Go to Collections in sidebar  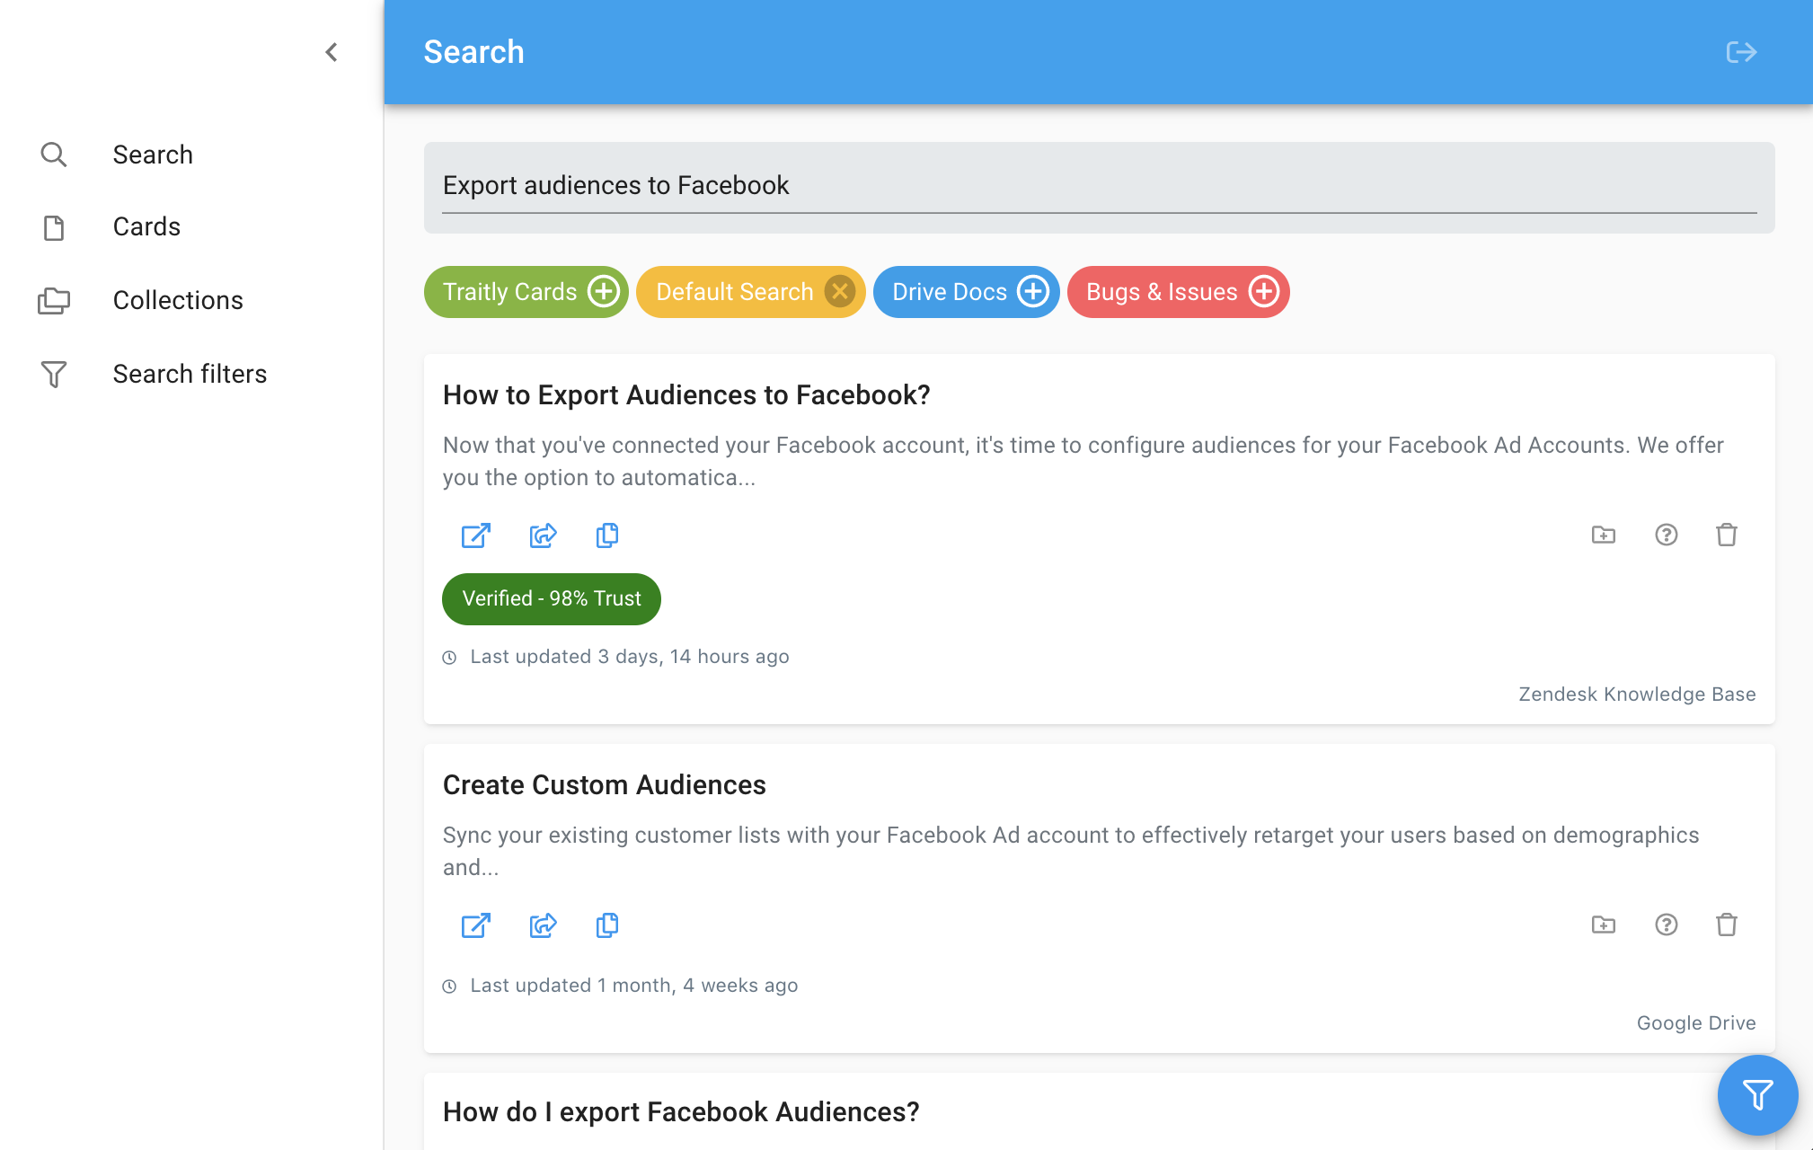coord(177,301)
